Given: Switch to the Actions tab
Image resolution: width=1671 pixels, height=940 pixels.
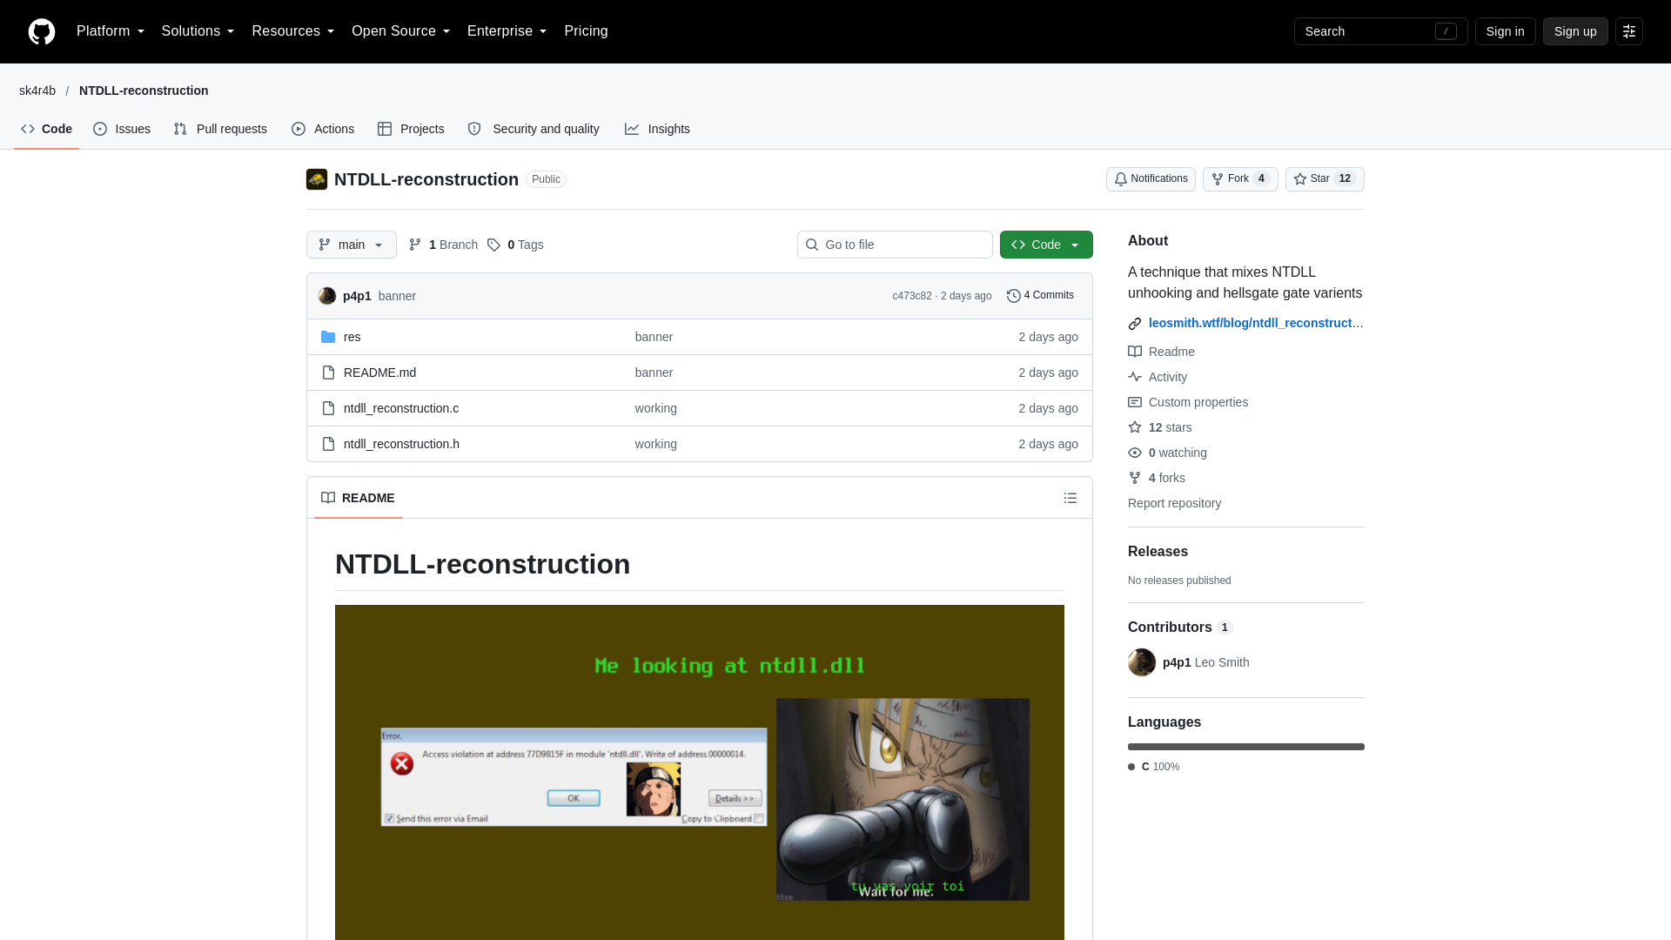Looking at the screenshot, I should (x=323, y=129).
